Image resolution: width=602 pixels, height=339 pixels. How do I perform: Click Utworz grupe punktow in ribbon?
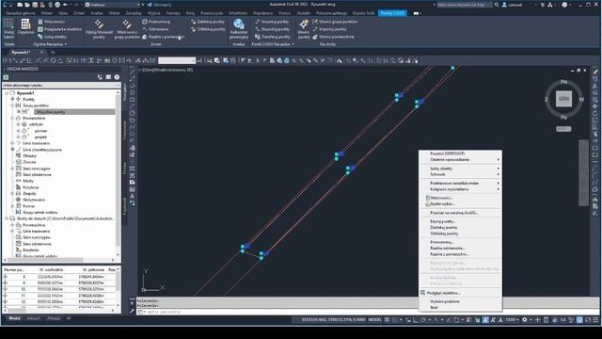335,22
